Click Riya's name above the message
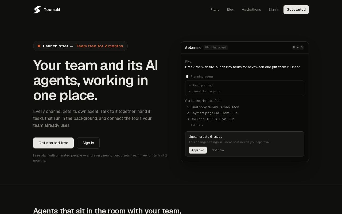Screen dimensions: 342x214 188,62
